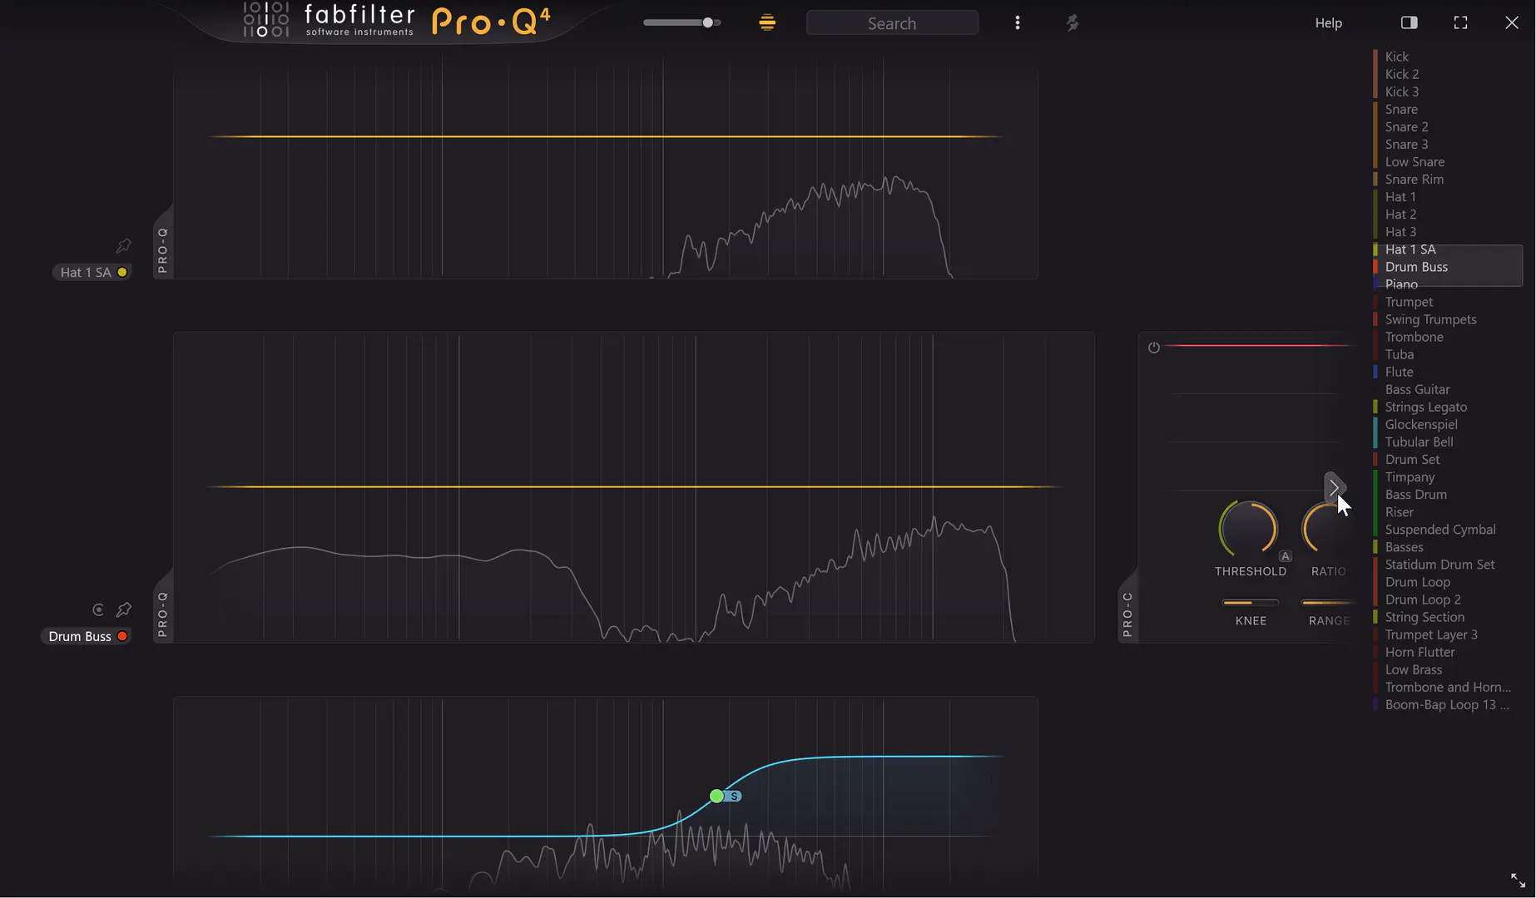Close the instance list view
This screenshot has width=1536, height=898.
1512,22
